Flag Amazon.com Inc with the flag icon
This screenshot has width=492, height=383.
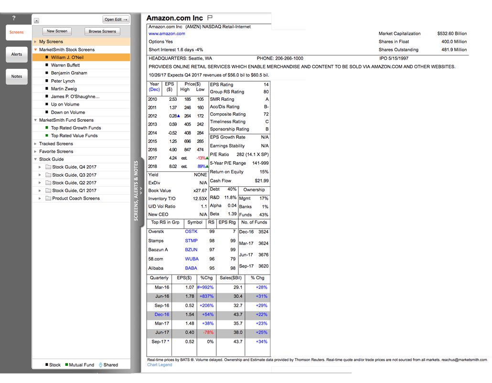[x=210, y=18]
